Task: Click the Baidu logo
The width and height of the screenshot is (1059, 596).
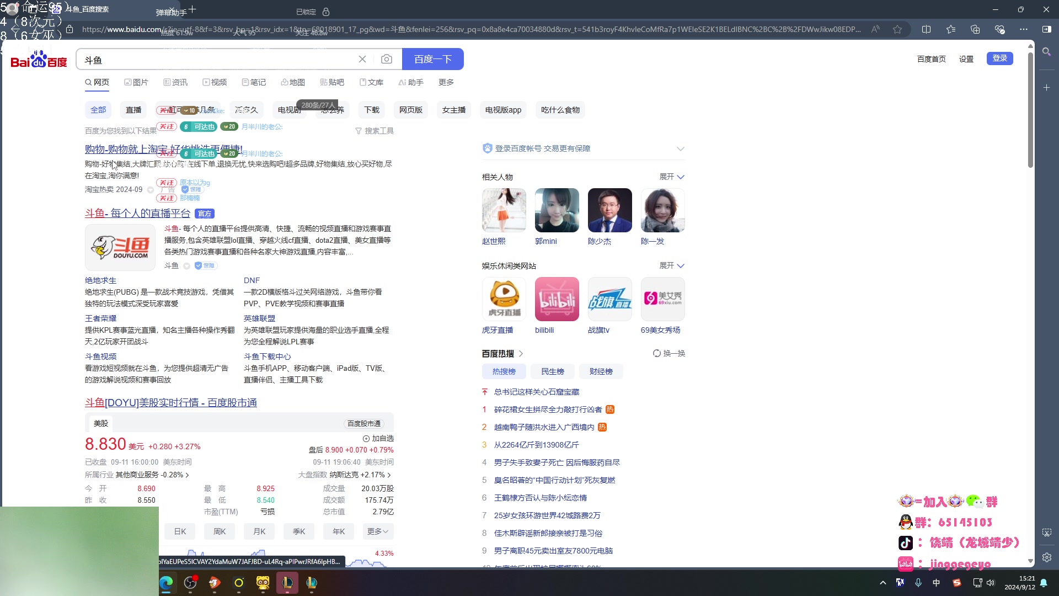Action: pos(39,59)
